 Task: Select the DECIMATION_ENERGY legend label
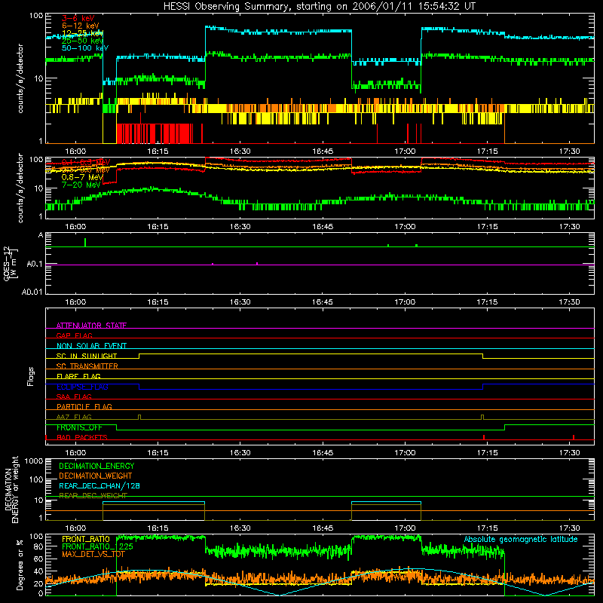pyautogui.click(x=96, y=466)
